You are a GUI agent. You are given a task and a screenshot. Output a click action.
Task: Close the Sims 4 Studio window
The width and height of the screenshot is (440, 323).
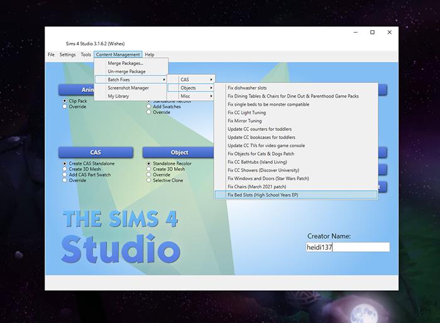coord(390,32)
